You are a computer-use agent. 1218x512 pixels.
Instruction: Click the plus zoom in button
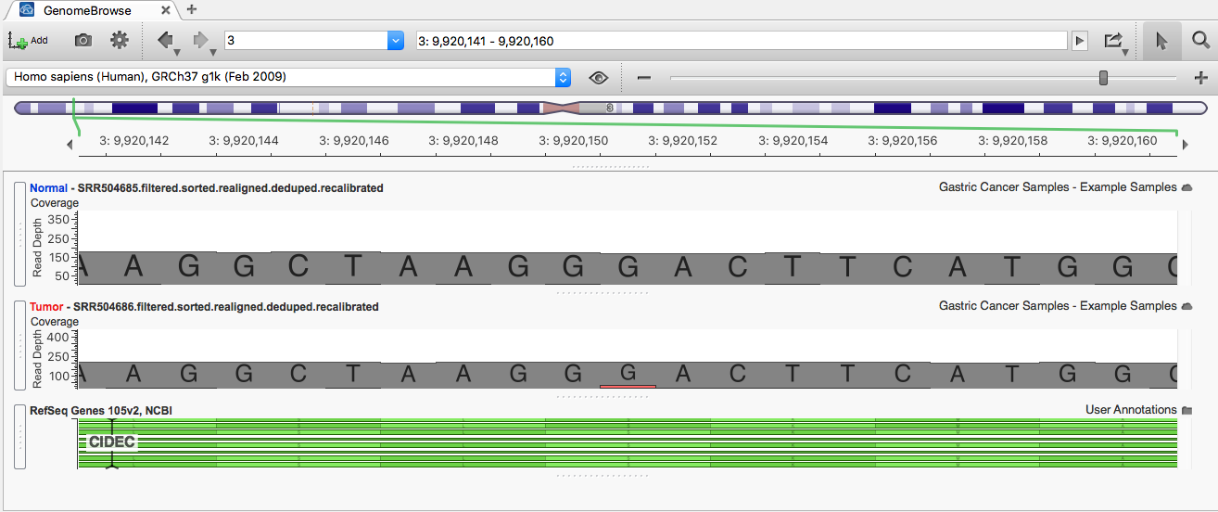point(1201,78)
